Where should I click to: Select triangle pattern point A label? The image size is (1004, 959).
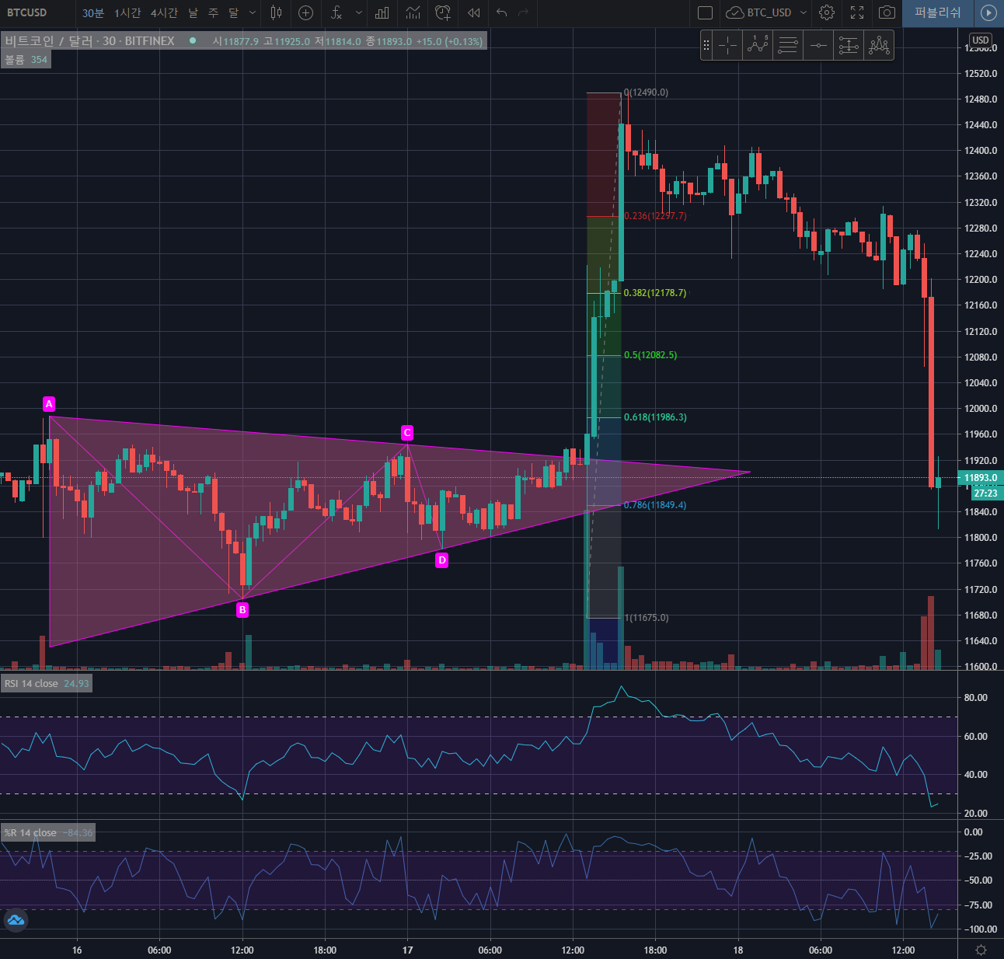(49, 404)
